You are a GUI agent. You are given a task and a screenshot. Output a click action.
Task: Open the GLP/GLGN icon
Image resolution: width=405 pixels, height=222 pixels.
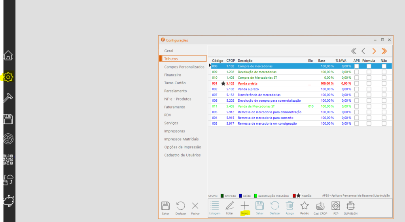(x=350, y=206)
